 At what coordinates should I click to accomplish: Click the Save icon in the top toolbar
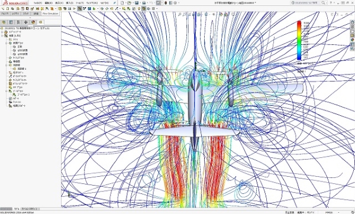tap(137, 3)
